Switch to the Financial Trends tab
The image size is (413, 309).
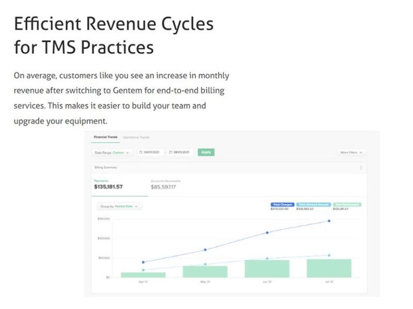[x=105, y=137]
